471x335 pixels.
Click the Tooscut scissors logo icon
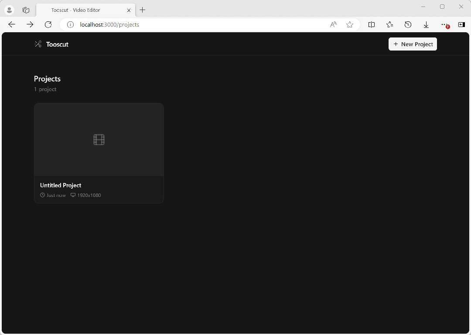coord(38,44)
